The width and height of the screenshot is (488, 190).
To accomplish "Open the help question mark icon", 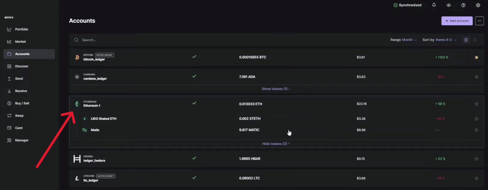I will [463, 5].
